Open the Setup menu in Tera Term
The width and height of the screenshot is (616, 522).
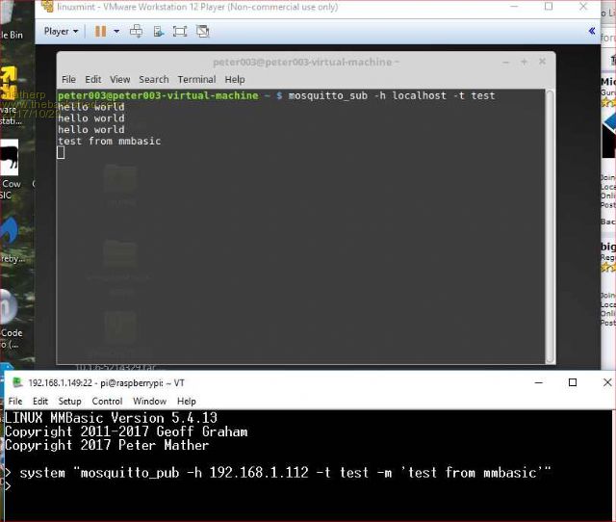69,401
